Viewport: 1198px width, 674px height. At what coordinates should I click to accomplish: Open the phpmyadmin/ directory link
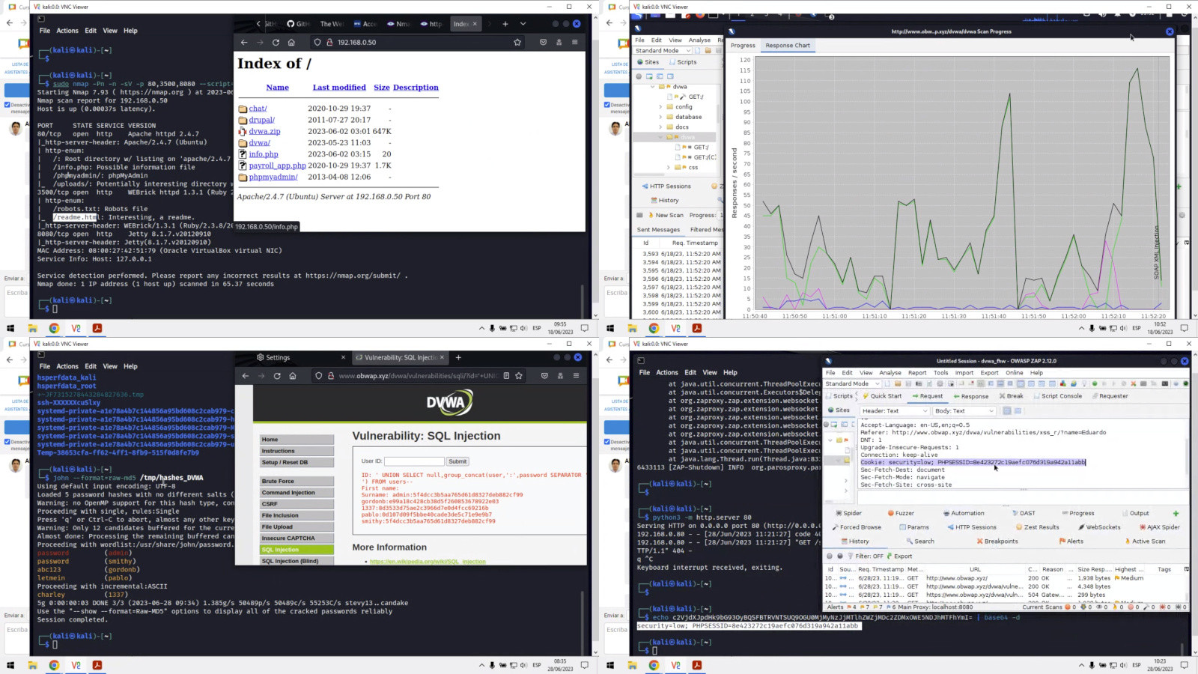pyautogui.click(x=273, y=177)
